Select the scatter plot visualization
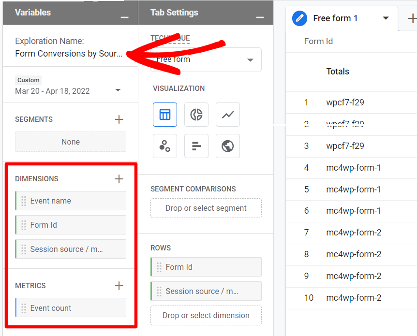This screenshot has height=336, width=417. click(165, 146)
